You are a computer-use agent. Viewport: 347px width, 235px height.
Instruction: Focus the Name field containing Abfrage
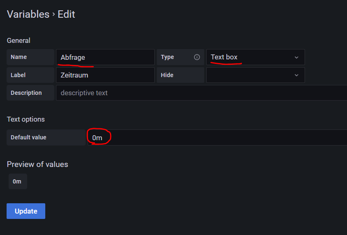[105, 57]
